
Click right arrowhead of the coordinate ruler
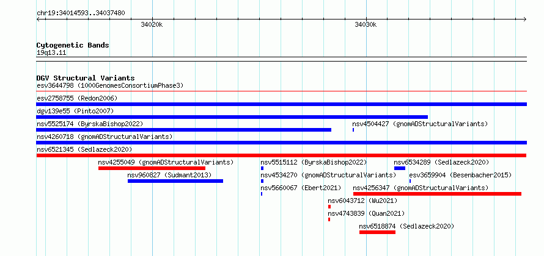525,19
